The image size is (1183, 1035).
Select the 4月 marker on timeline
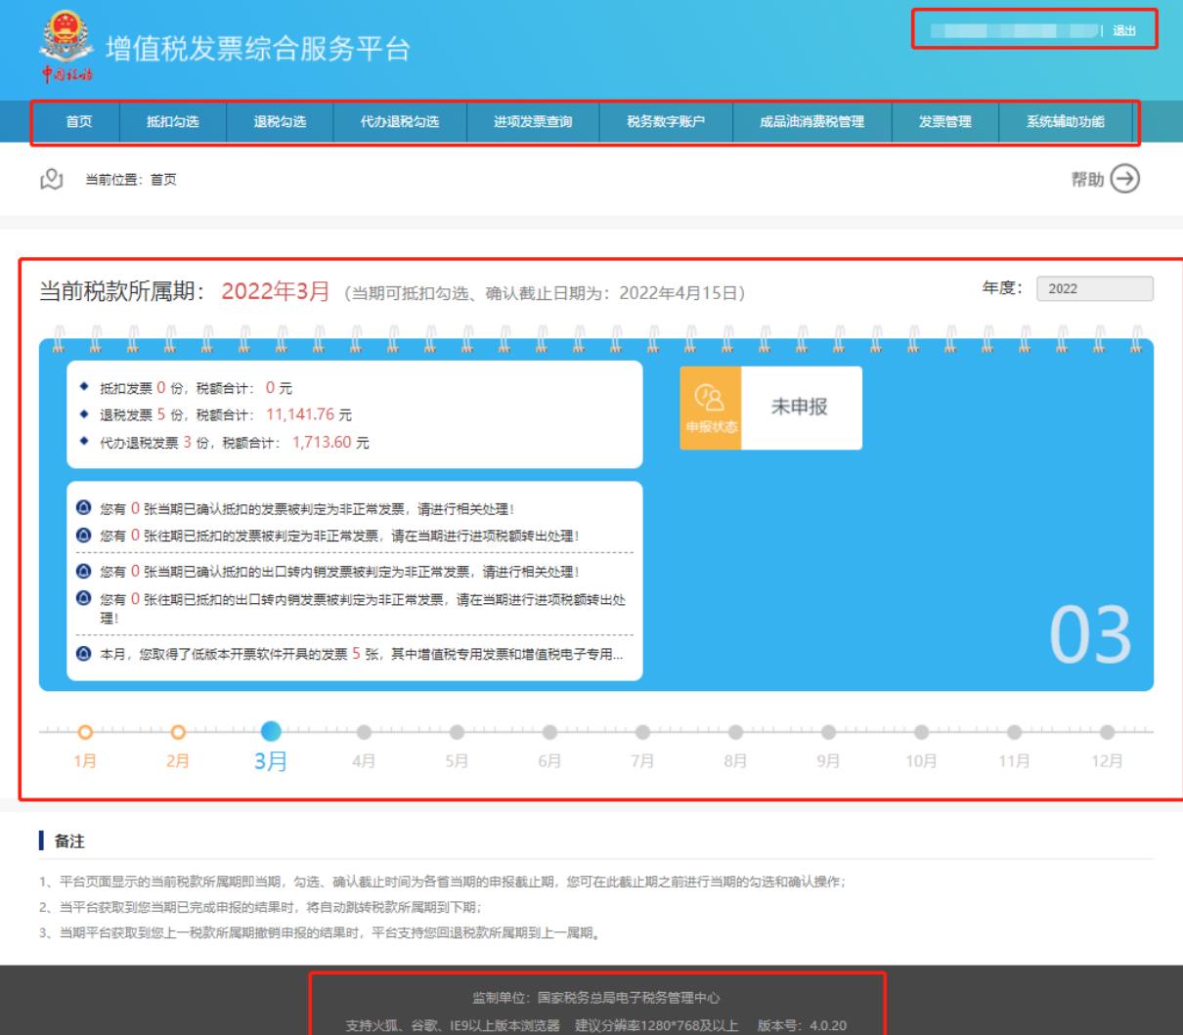pyautogui.click(x=364, y=732)
